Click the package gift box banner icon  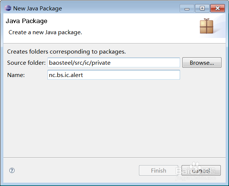[207, 26]
